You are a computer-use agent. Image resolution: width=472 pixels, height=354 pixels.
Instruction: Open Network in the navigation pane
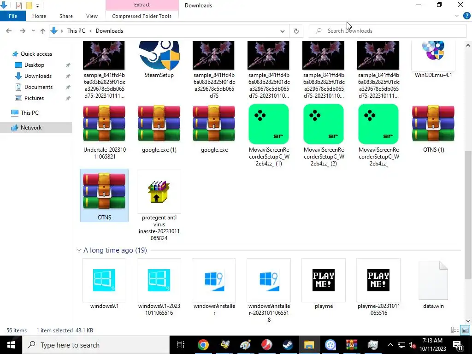click(31, 128)
